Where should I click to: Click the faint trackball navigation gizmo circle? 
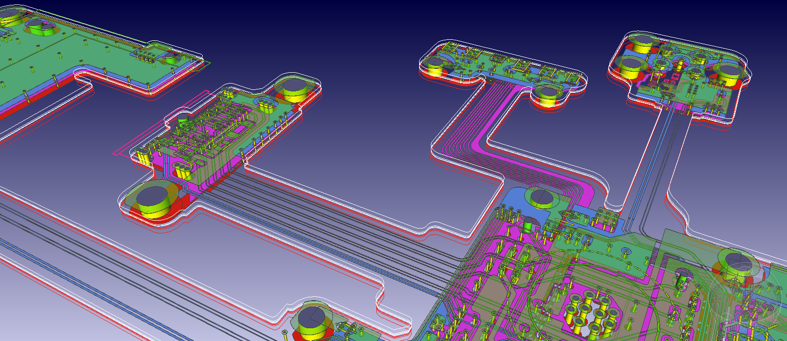click(x=745, y=294)
